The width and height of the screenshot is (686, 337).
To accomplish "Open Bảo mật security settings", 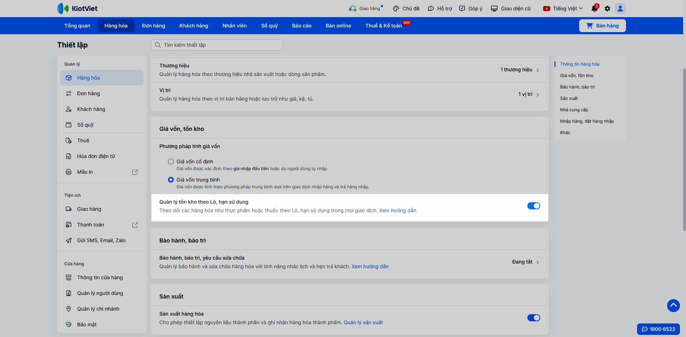I will click(x=102, y=325).
